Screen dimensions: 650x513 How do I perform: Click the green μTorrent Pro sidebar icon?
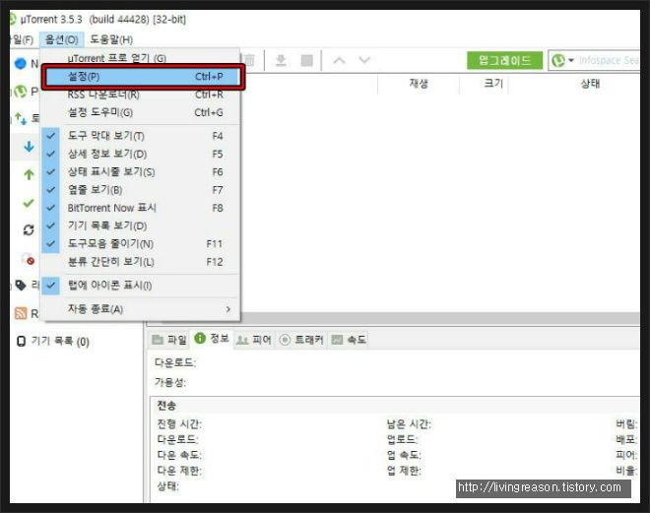[x=21, y=92]
